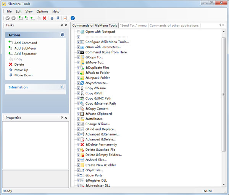This screenshot has width=229, height=195.
Task: Click the scrollbar down arrow
Action: 223,185
